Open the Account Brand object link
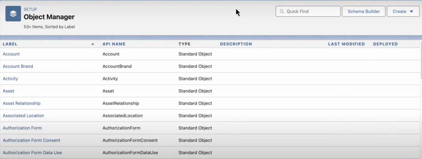Viewport: 422px width, 159px height. [18, 66]
